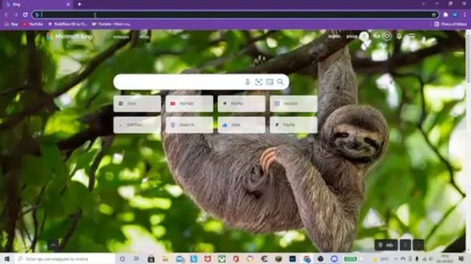The height and width of the screenshot is (264, 471).
Task: Open a new browser tab
Action: (x=79, y=4)
